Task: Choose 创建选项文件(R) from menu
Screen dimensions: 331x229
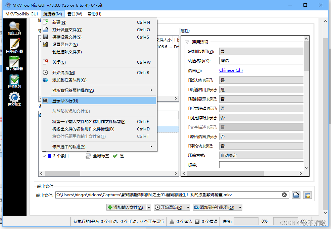Action: (x=99, y=52)
